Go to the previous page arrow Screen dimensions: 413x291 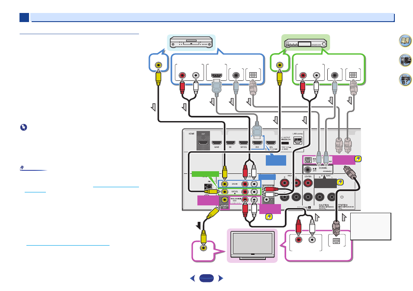click(x=193, y=278)
